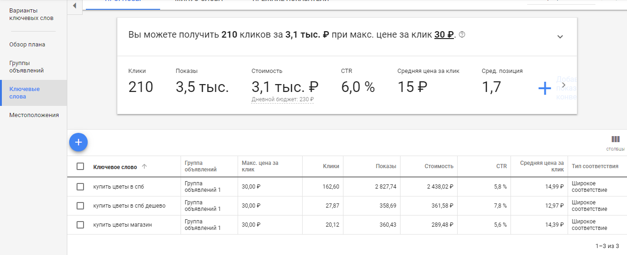Expand the forecast summary with the down chevron
This screenshot has width=627, height=255.
point(560,37)
